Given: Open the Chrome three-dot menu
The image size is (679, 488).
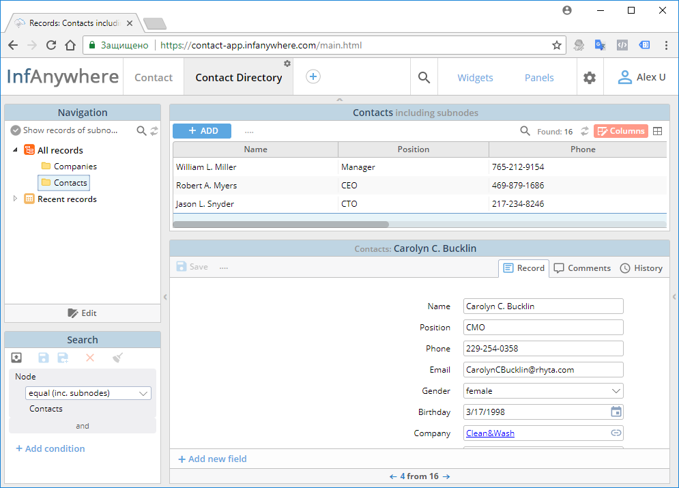Looking at the screenshot, I should 666,45.
